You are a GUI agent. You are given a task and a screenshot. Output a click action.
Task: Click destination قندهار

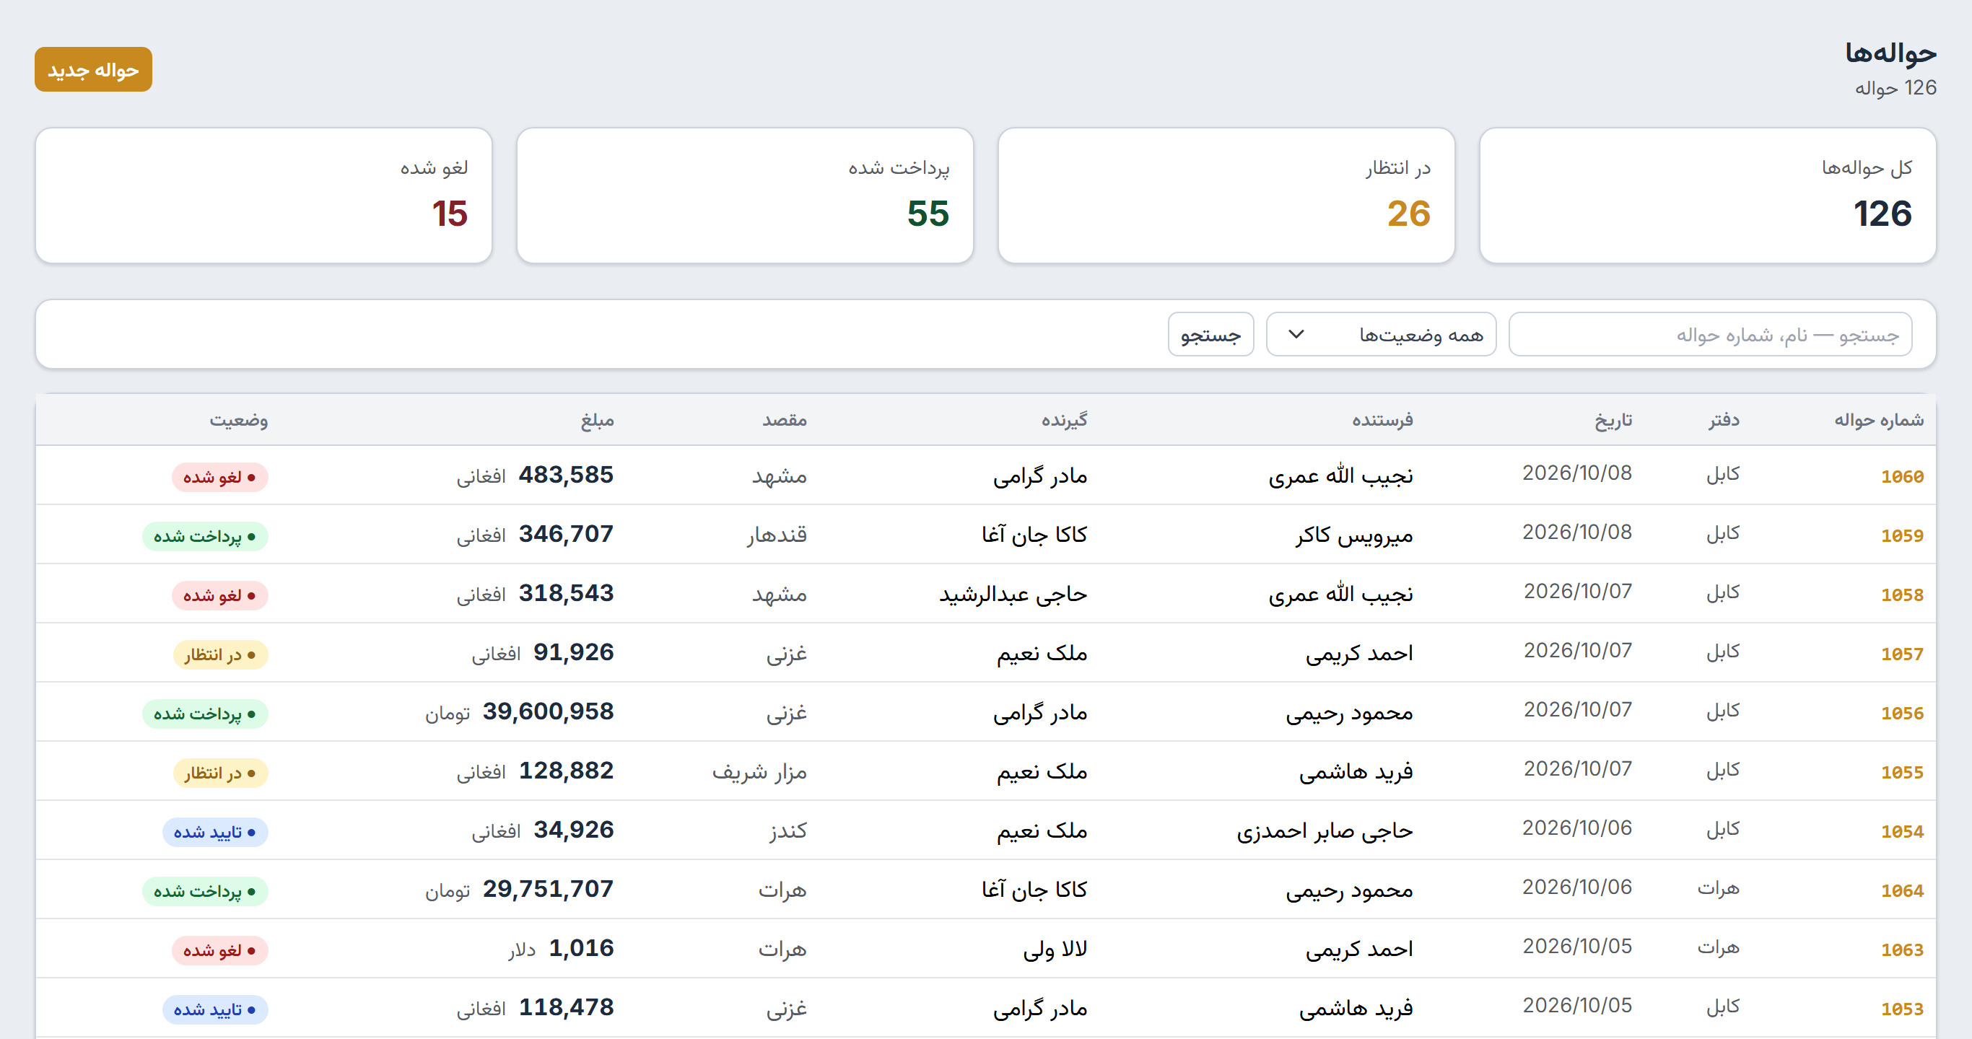click(x=777, y=535)
